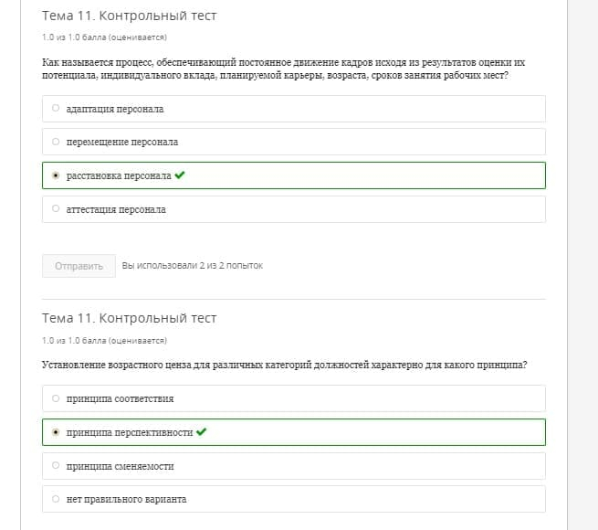This screenshot has width=598, height=530.
Task: Click the 'принципа соответствия' answer label text
Action: point(120,399)
